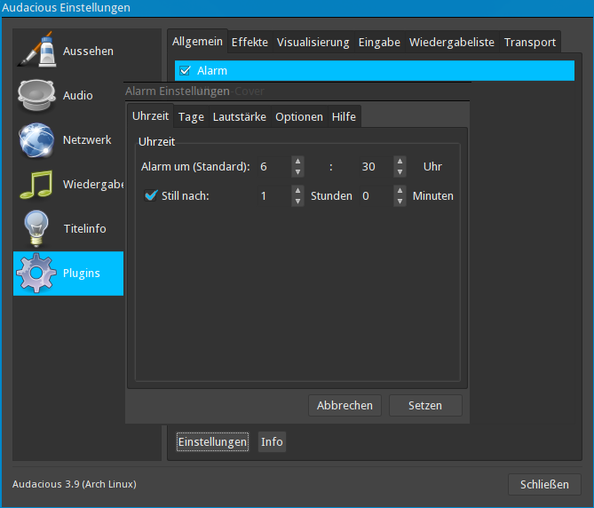Click the Plugins label in sidebar

click(82, 274)
